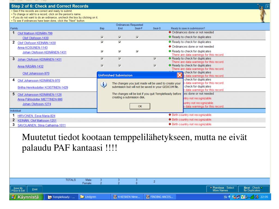The image size is (279, 209).
Task: Toggle Seal-S checkbox for Anna RÄSÄIN-1432
Action: (x=155, y=66)
